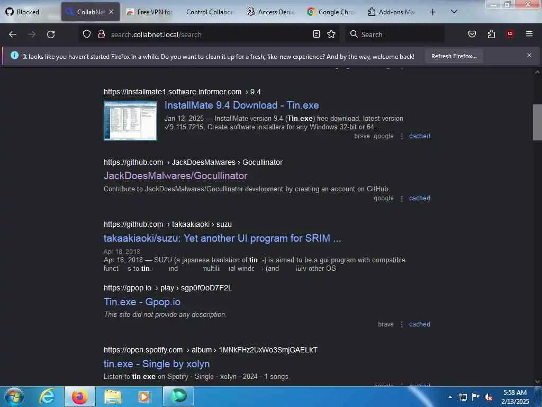Close the CollabNet tab
This screenshot has height=407, width=542.
(x=111, y=12)
